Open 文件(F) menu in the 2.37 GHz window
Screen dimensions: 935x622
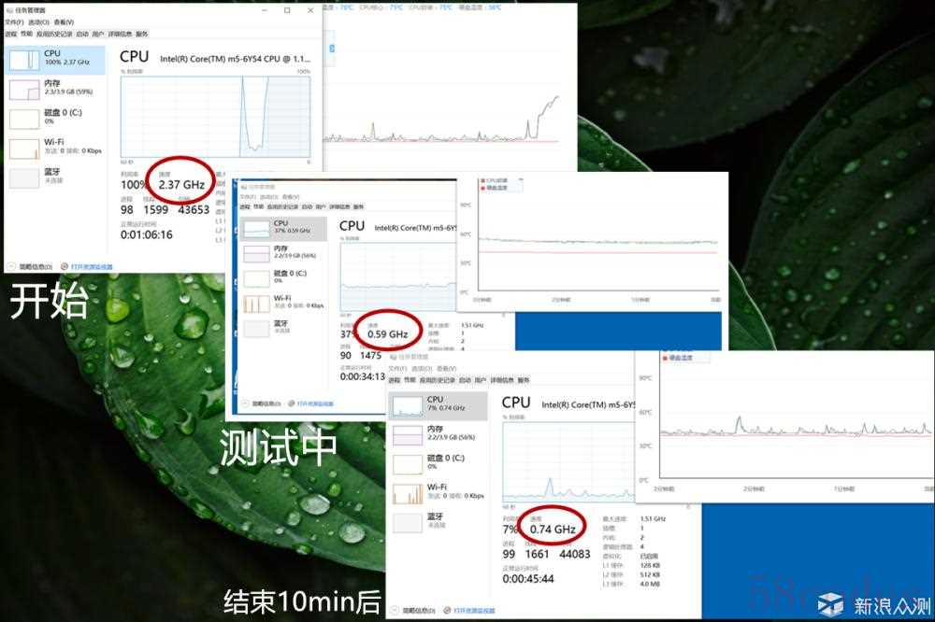14,22
